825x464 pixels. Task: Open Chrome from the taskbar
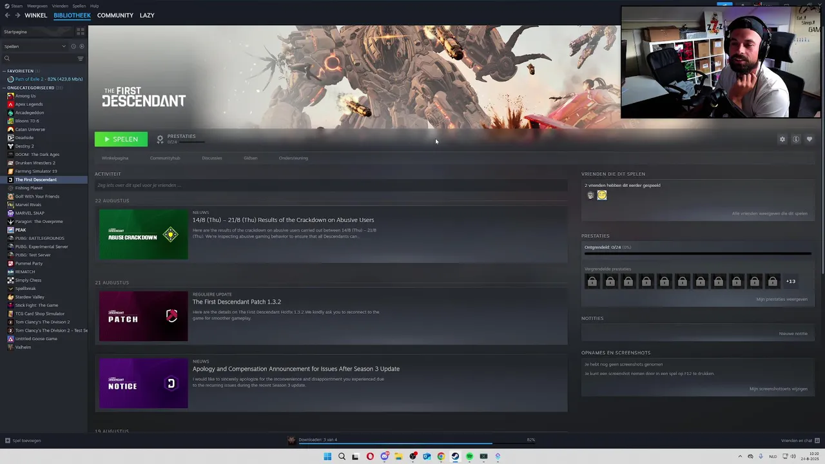[x=441, y=456]
